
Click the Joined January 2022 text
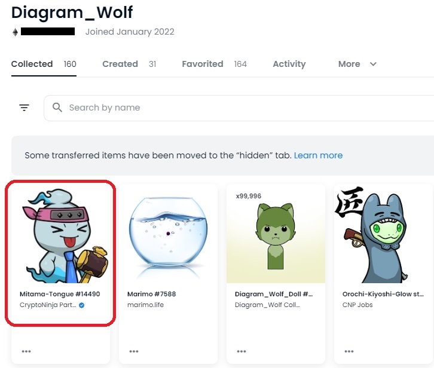(130, 32)
